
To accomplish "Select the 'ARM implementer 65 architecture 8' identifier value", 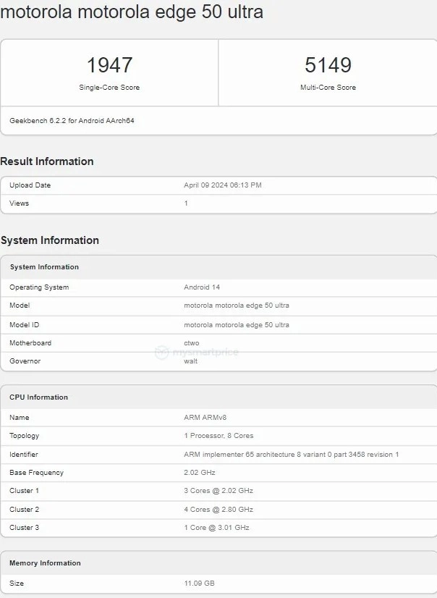I will (292, 454).
